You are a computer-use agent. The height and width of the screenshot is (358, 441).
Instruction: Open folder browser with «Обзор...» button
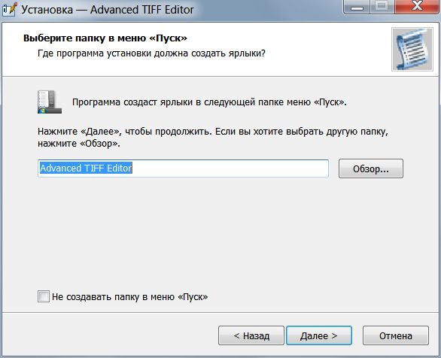371,168
